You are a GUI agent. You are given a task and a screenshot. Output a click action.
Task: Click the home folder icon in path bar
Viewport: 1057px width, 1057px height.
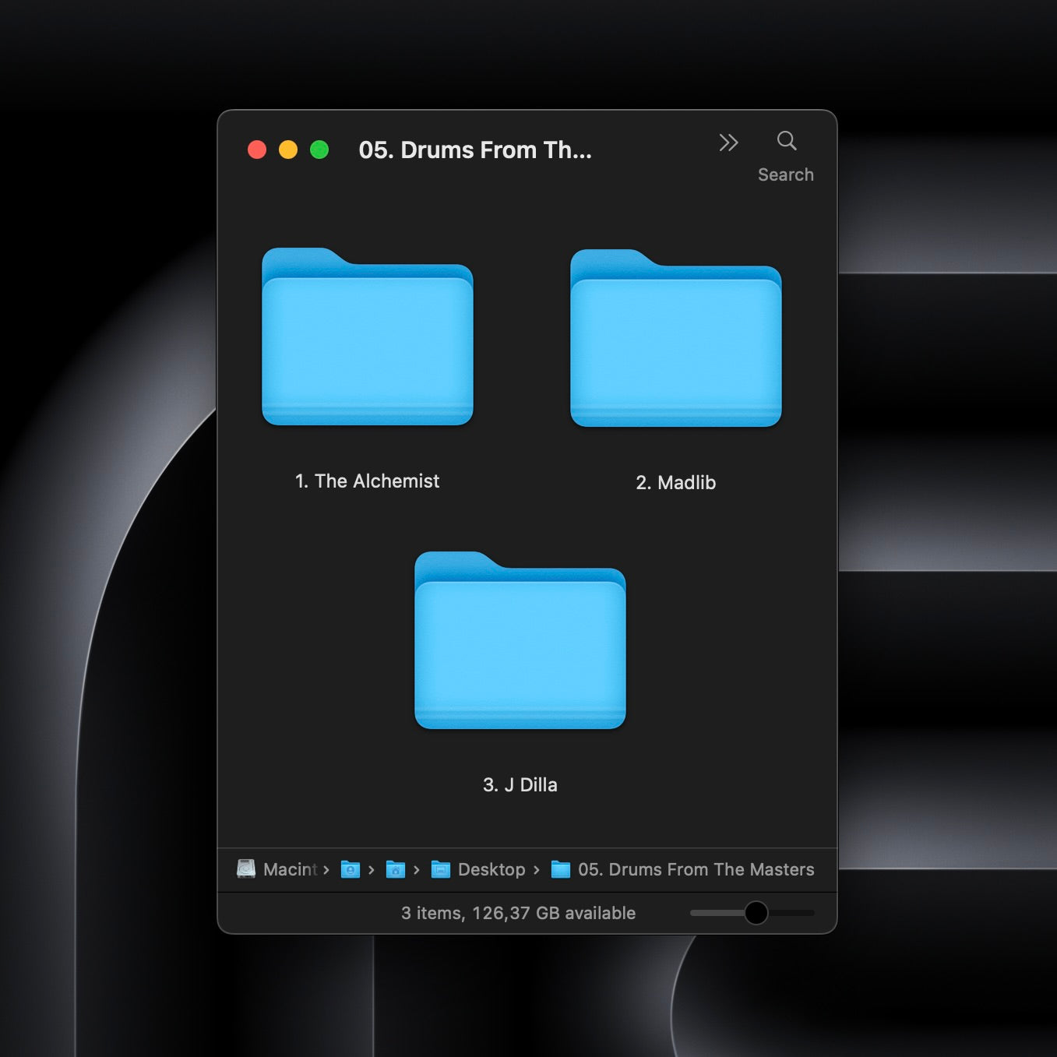point(396,869)
